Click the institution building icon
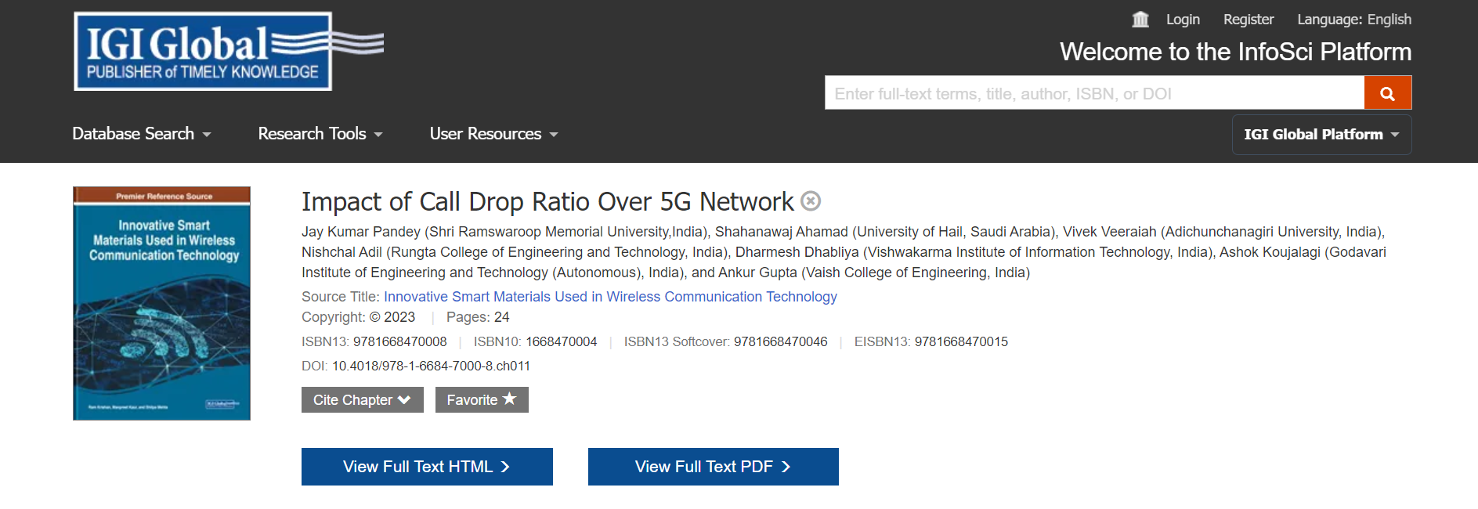This screenshot has width=1478, height=509. click(x=1140, y=20)
